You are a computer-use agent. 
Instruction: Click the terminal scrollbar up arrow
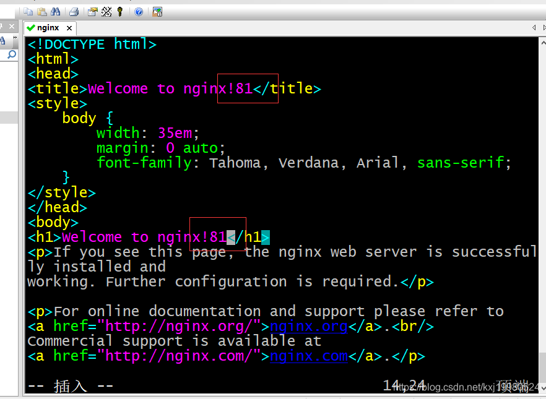[x=543, y=43]
